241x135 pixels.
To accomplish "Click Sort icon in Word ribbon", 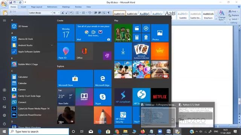I will pos(104,13).
